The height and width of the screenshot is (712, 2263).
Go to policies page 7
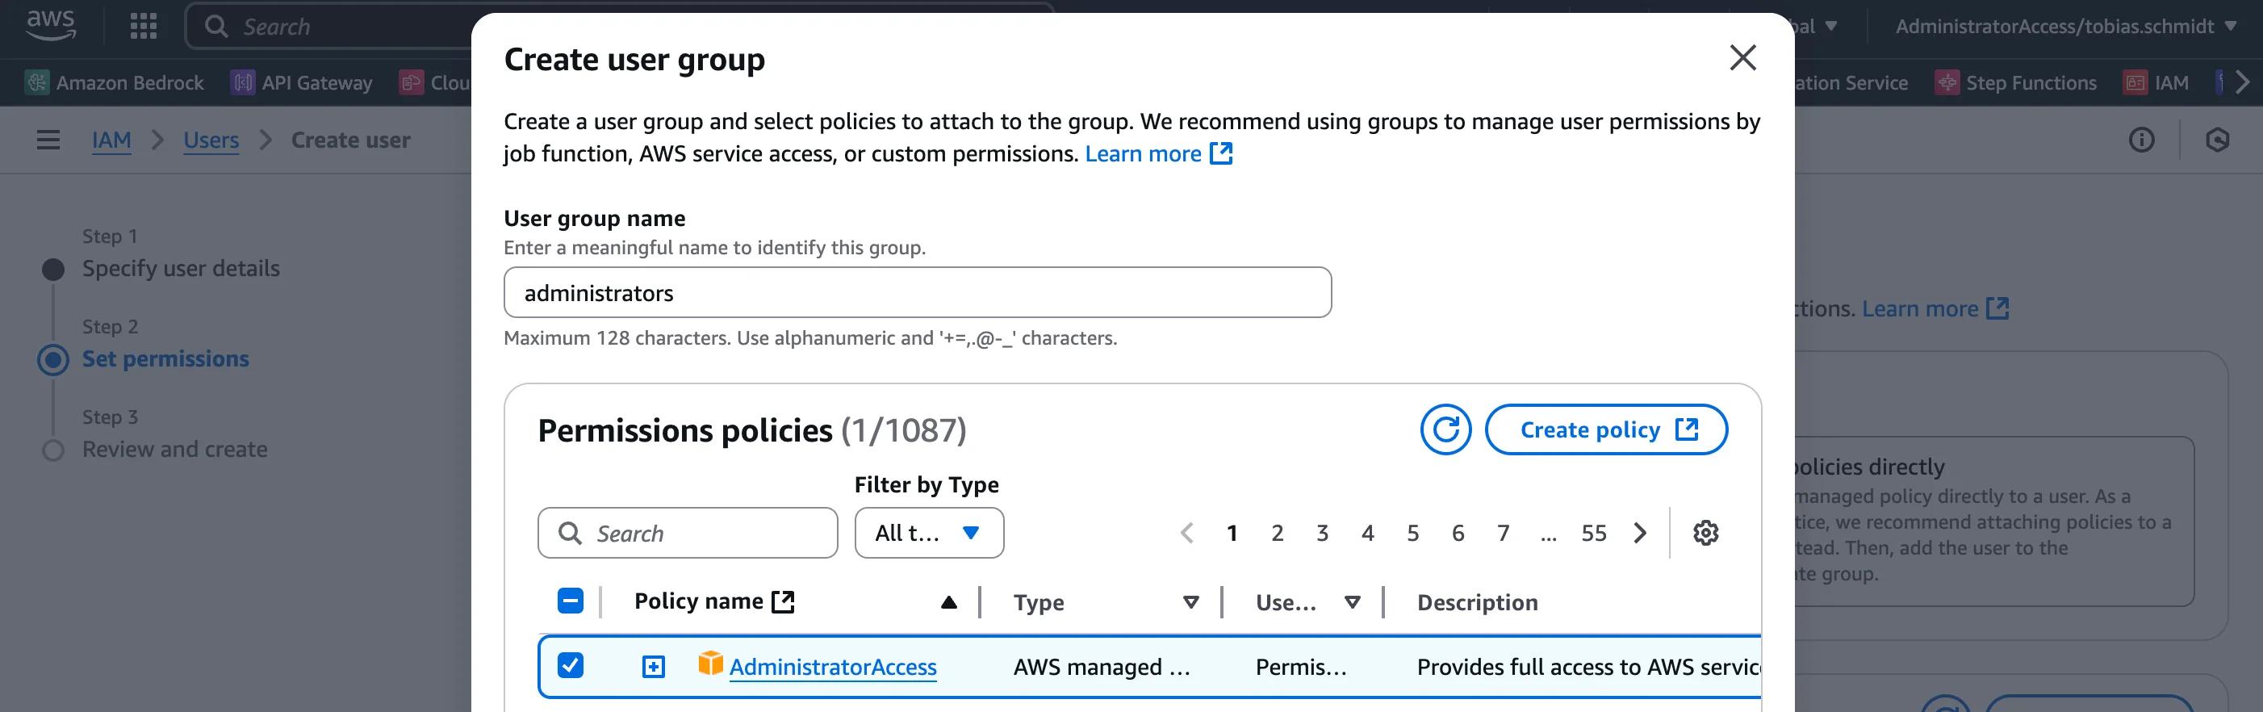[1503, 533]
